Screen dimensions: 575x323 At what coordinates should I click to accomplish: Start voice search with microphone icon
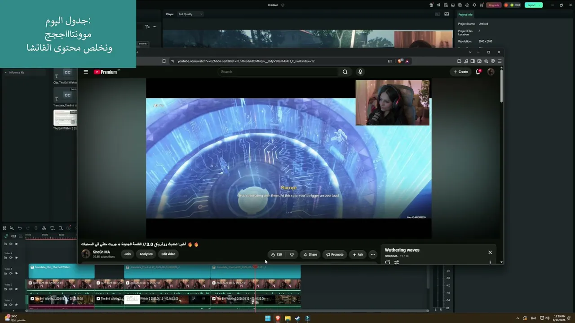click(360, 72)
